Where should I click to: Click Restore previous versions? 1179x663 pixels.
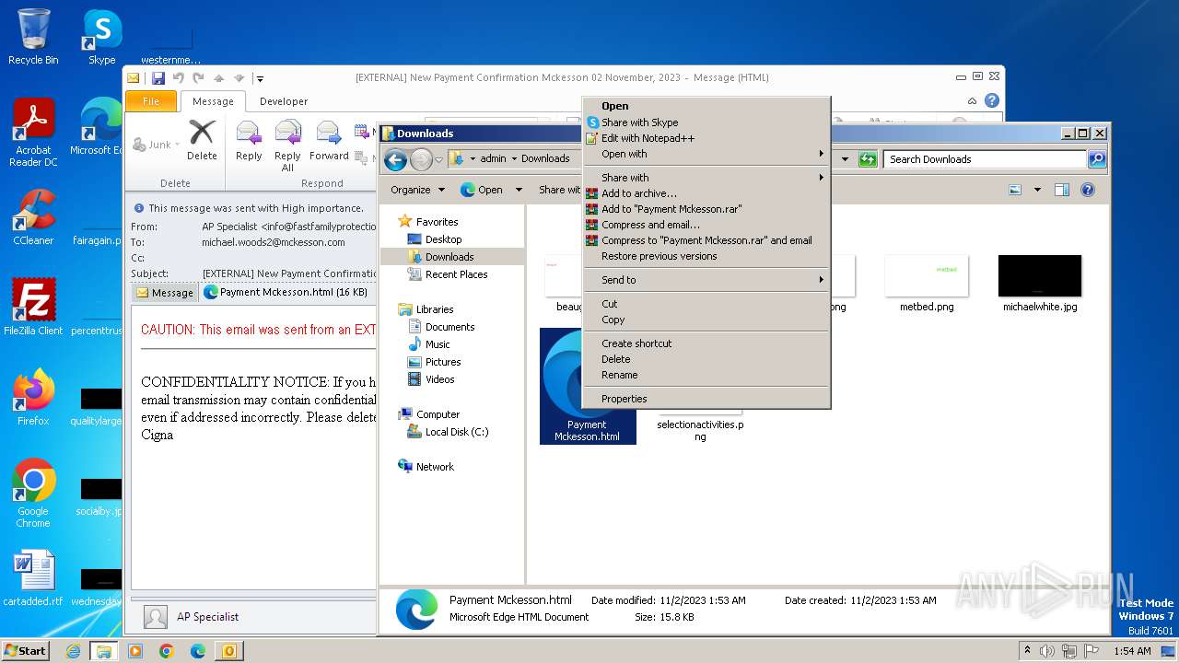[x=706, y=256]
